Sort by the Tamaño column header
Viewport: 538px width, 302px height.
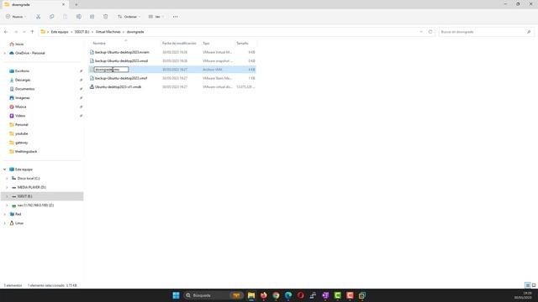click(242, 43)
